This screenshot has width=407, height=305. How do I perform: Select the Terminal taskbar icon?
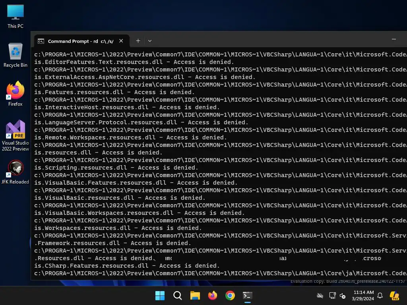248,295
